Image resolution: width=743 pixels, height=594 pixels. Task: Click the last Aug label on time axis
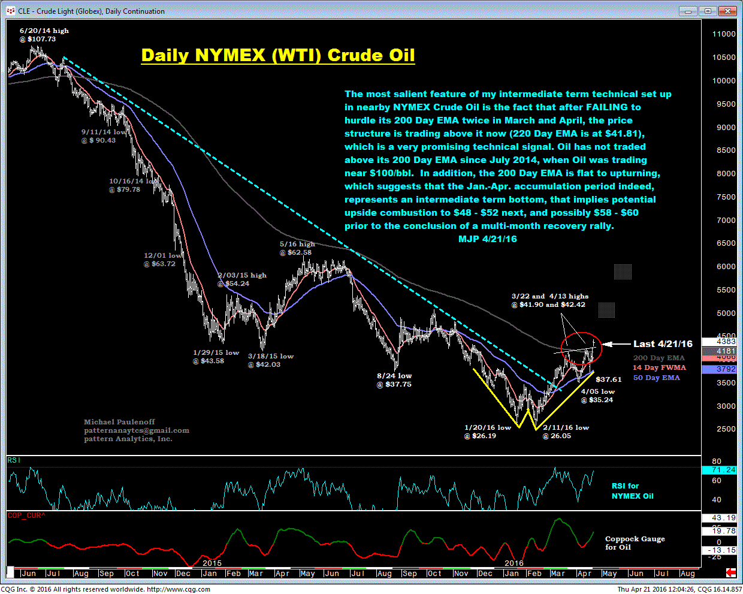coord(687,574)
